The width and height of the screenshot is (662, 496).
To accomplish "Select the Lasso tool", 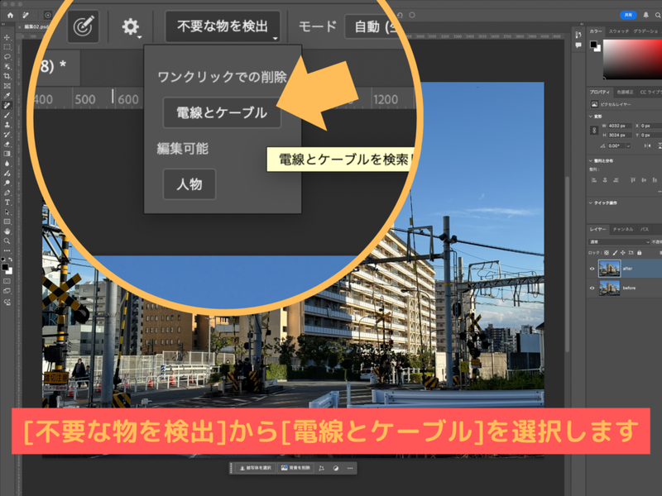I will tap(7, 57).
